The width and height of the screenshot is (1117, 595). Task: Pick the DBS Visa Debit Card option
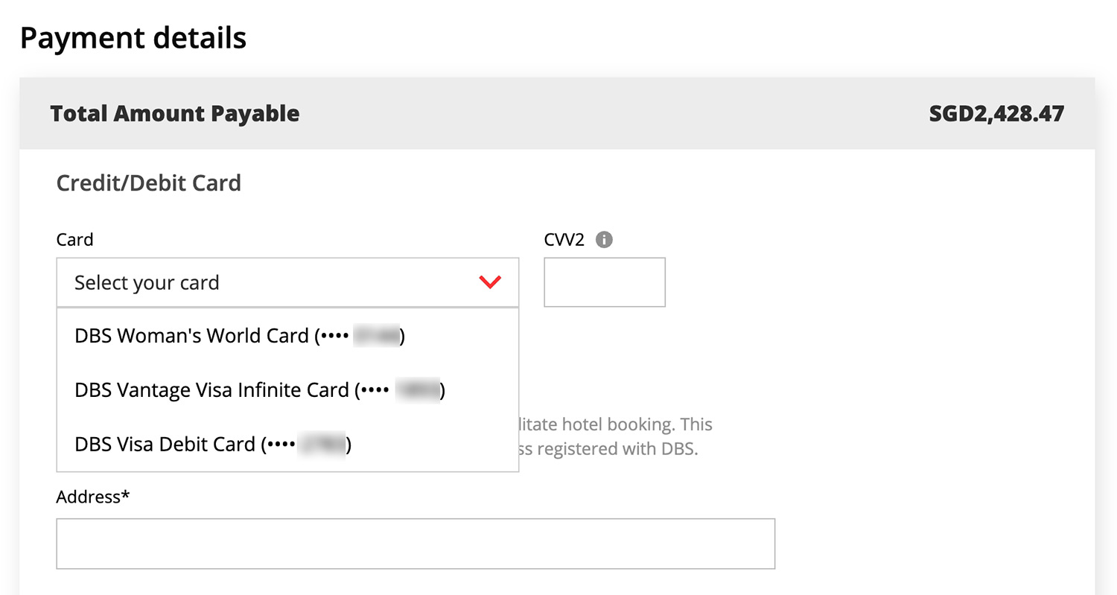pyautogui.click(x=212, y=445)
